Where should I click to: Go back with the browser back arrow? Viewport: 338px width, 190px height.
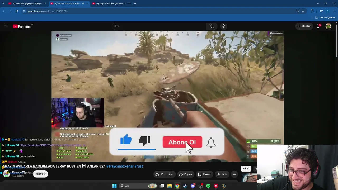click(x=4, y=11)
